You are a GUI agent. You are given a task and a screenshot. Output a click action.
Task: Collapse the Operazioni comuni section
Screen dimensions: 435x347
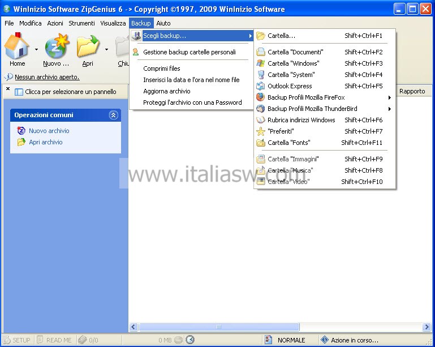click(x=113, y=115)
